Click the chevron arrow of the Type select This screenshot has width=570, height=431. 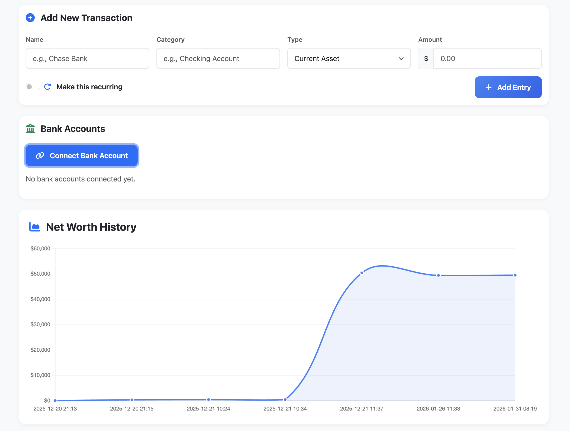401,59
